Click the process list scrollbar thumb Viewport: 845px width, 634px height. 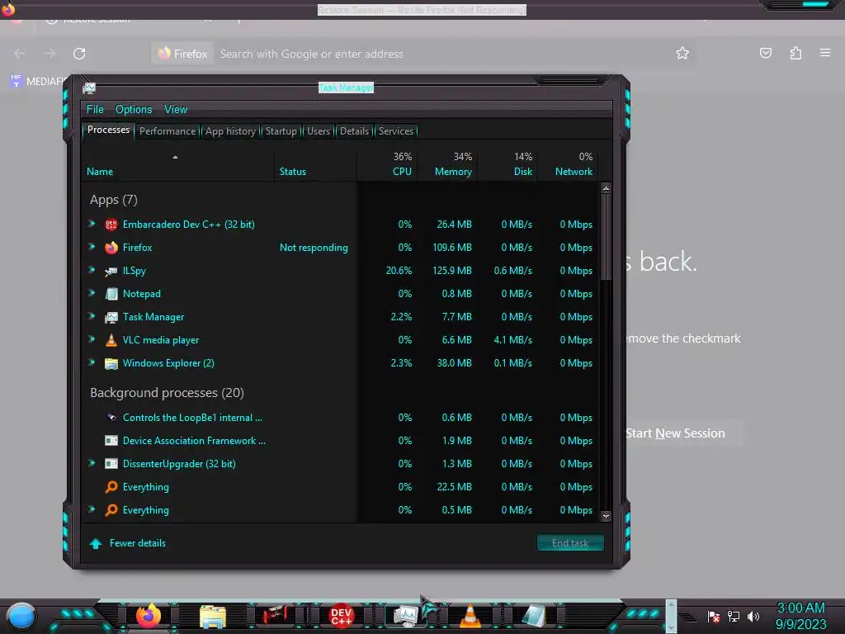tap(606, 237)
